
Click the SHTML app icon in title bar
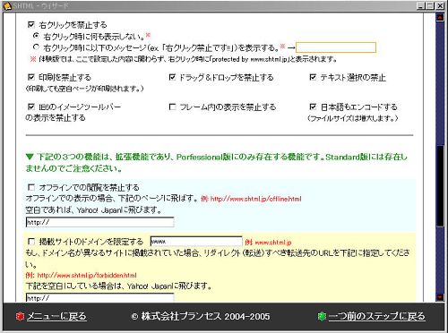[x=7, y=5]
